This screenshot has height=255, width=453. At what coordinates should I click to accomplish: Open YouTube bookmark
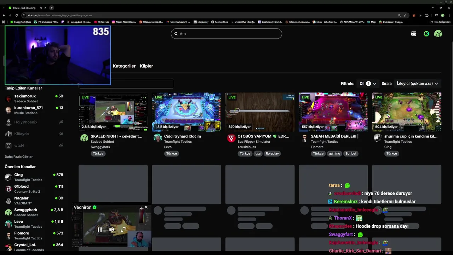[x=102, y=22]
